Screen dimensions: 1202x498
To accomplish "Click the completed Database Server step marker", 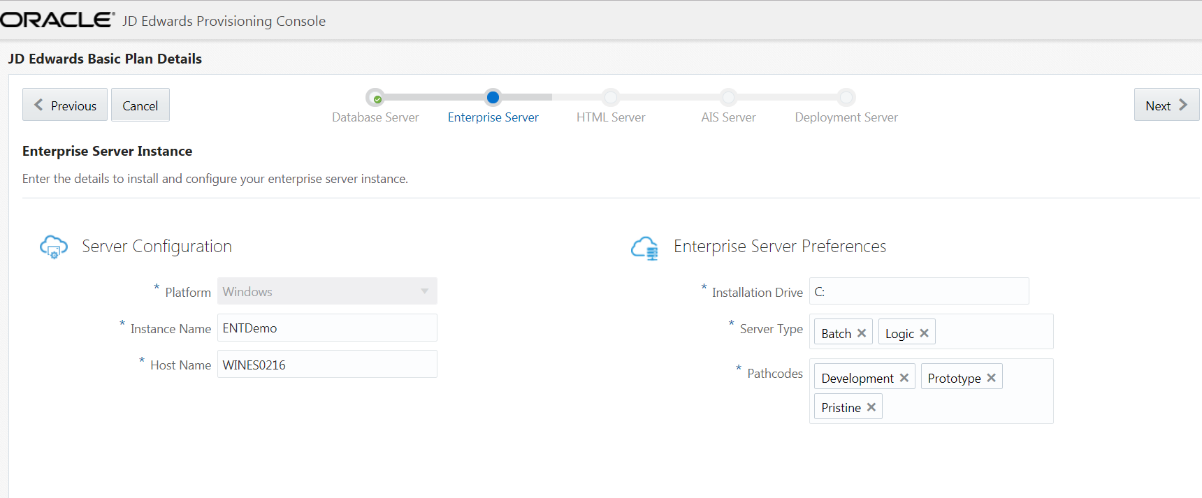I will [x=376, y=98].
